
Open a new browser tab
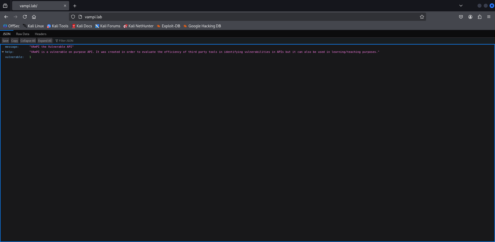[x=75, y=6]
